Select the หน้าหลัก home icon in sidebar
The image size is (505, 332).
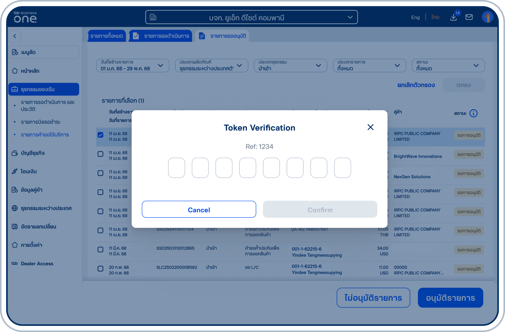coord(15,71)
